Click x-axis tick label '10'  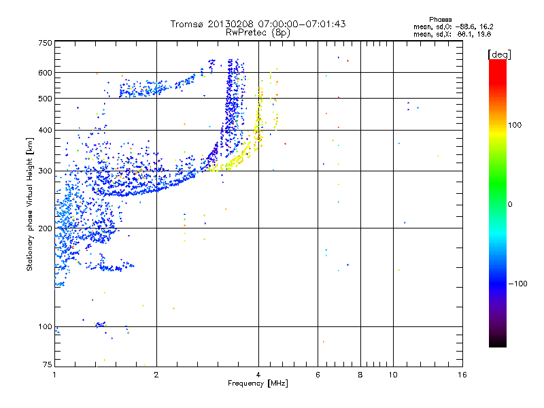(393, 375)
